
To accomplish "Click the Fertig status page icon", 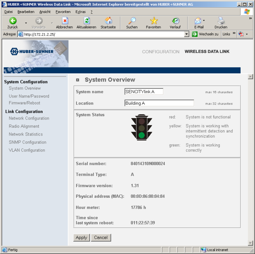I will click(x=4, y=250).
